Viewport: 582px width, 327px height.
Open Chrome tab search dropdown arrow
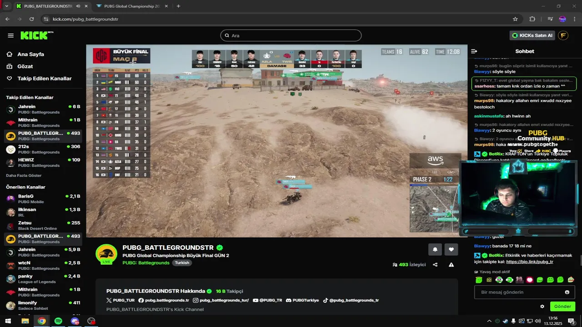pos(6,6)
